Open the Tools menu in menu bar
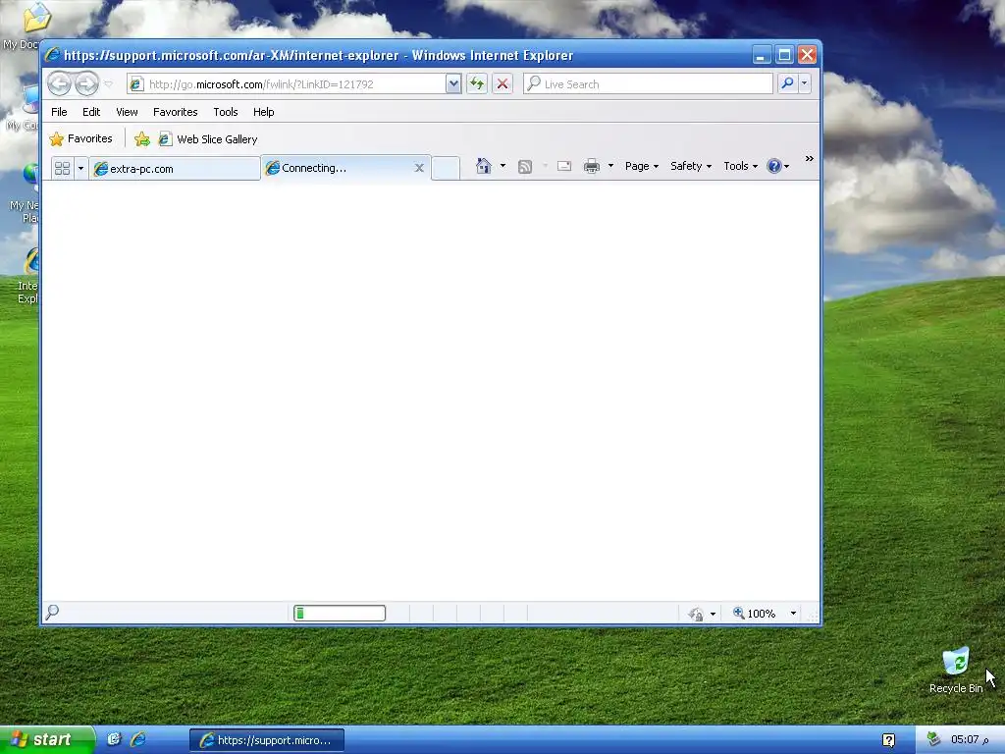The width and height of the screenshot is (1005, 754). pyautogui.click(x=226, y=112)
